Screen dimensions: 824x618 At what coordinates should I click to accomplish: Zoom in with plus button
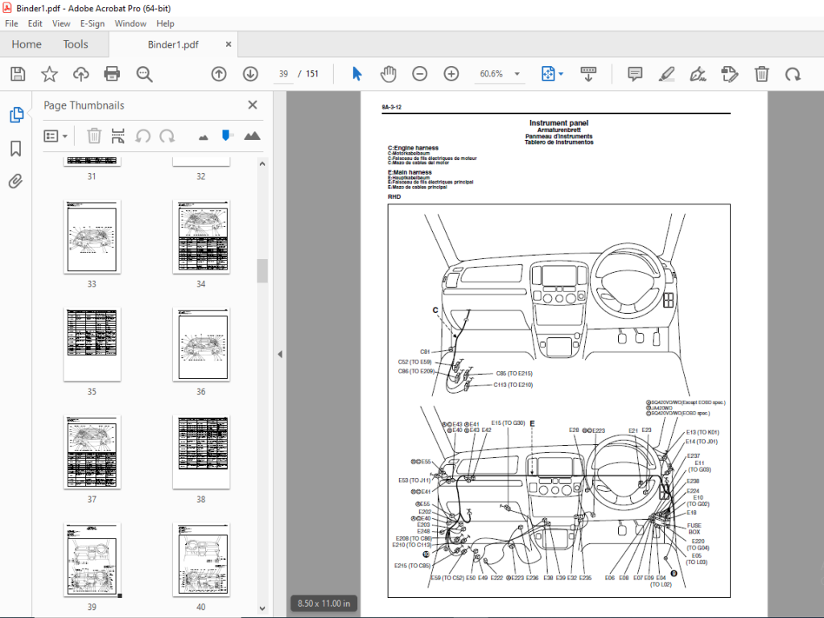coord(451,74)
